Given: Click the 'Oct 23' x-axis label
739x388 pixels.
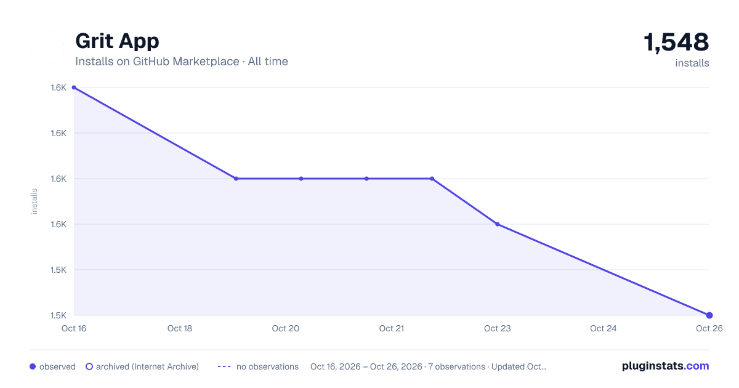Looking at the screenshot, I should coord(498,328).
